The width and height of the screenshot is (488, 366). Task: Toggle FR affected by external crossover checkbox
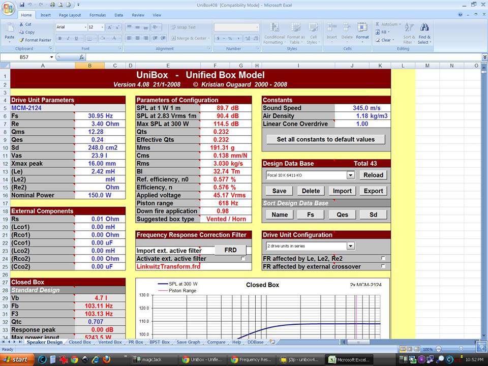[x=383, y=266]
